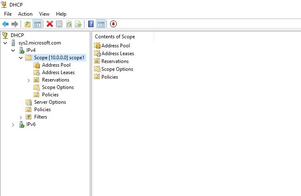
Task: Open Help via blue question icon
Action: 91,24
